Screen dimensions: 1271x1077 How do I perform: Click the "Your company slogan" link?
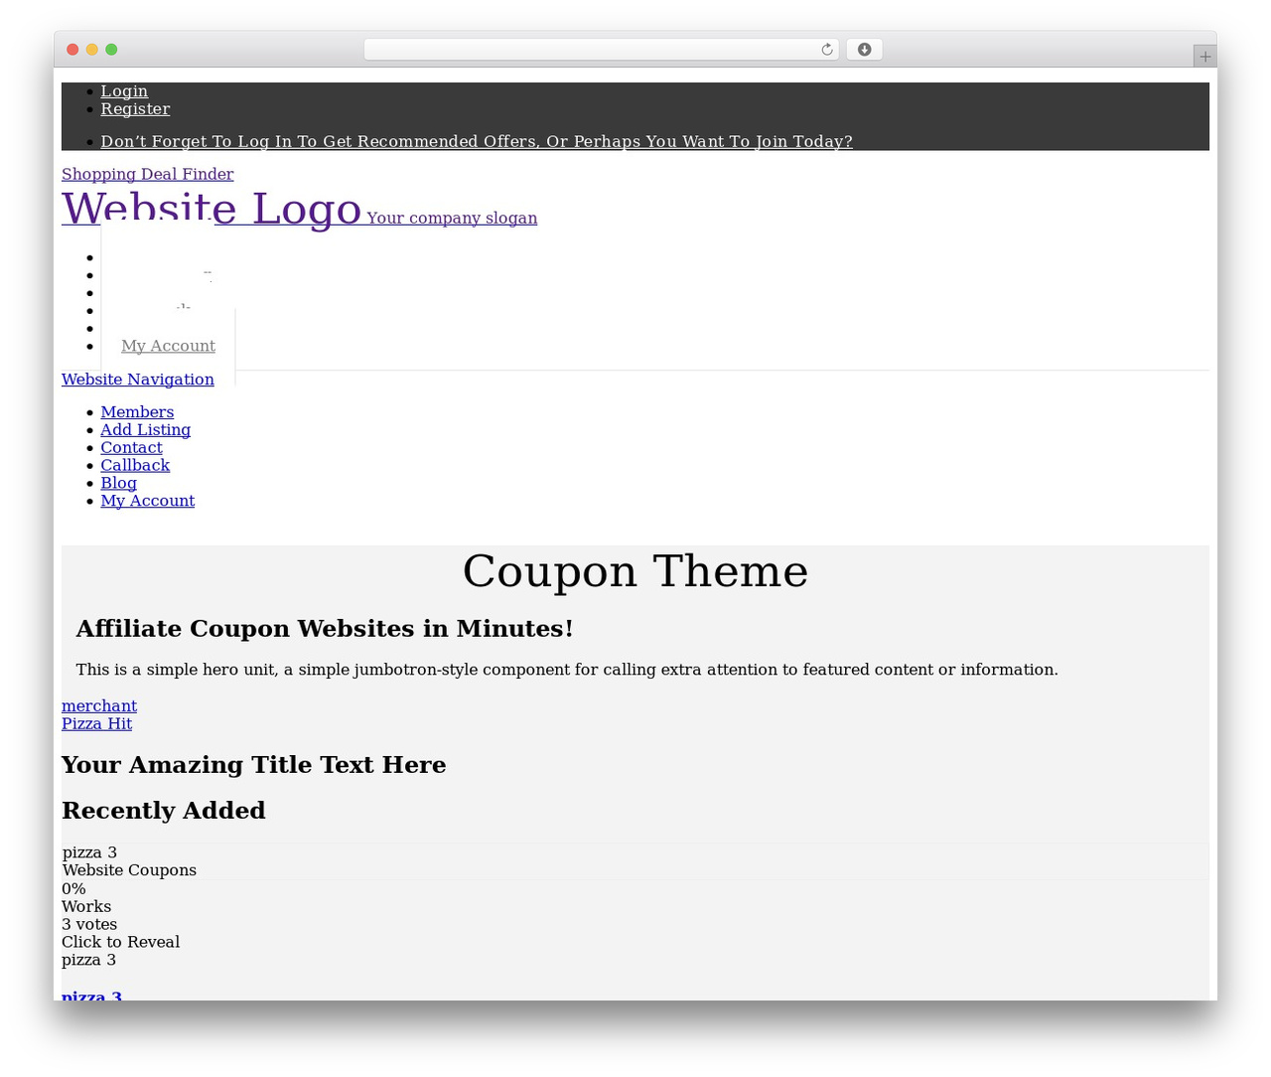click(452, 218)
